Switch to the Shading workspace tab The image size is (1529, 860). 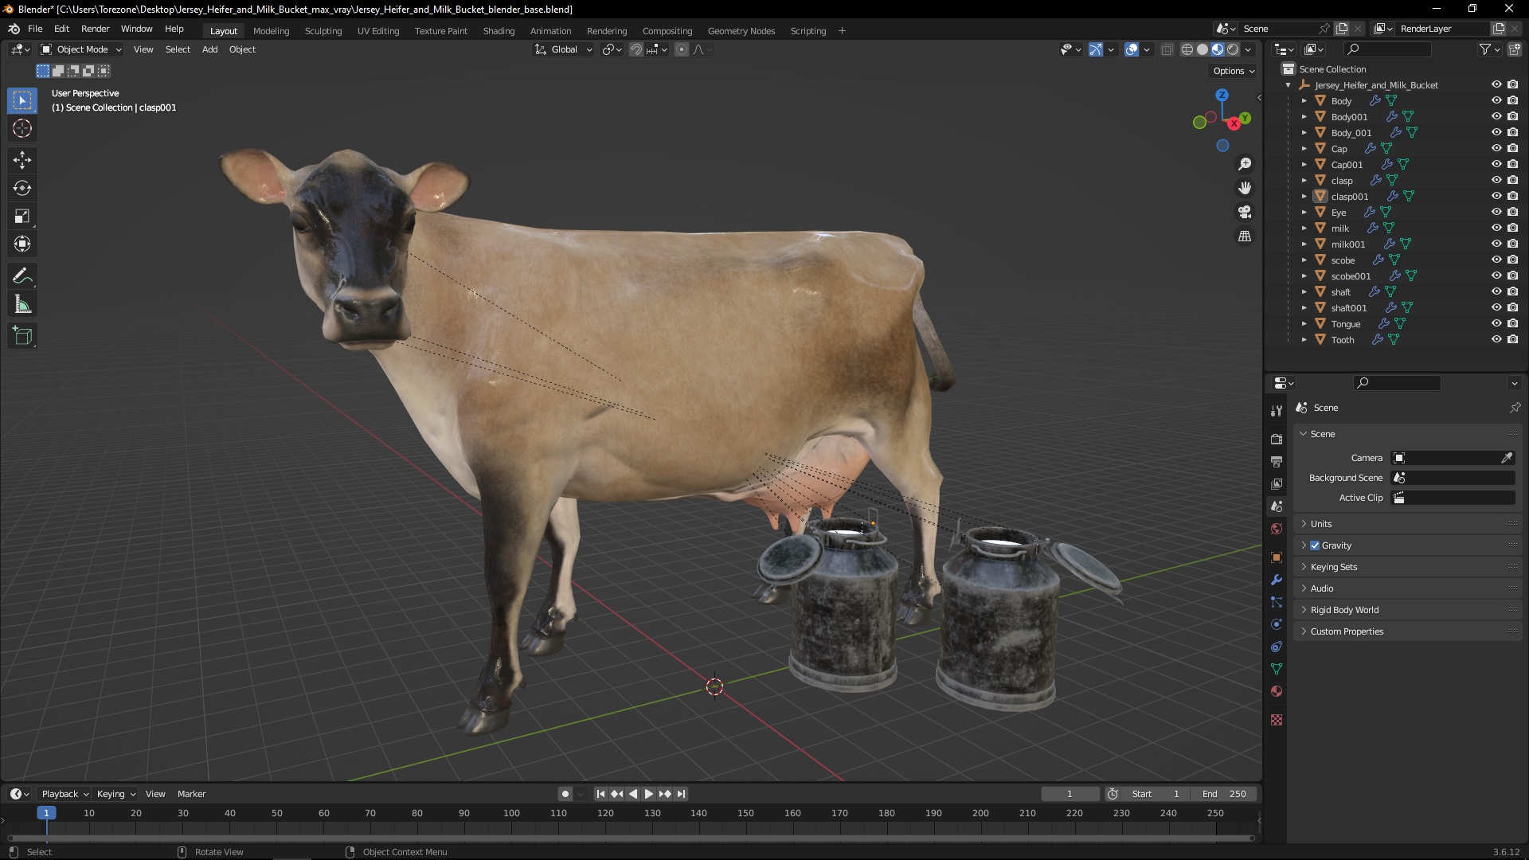(x=499, y=31)
